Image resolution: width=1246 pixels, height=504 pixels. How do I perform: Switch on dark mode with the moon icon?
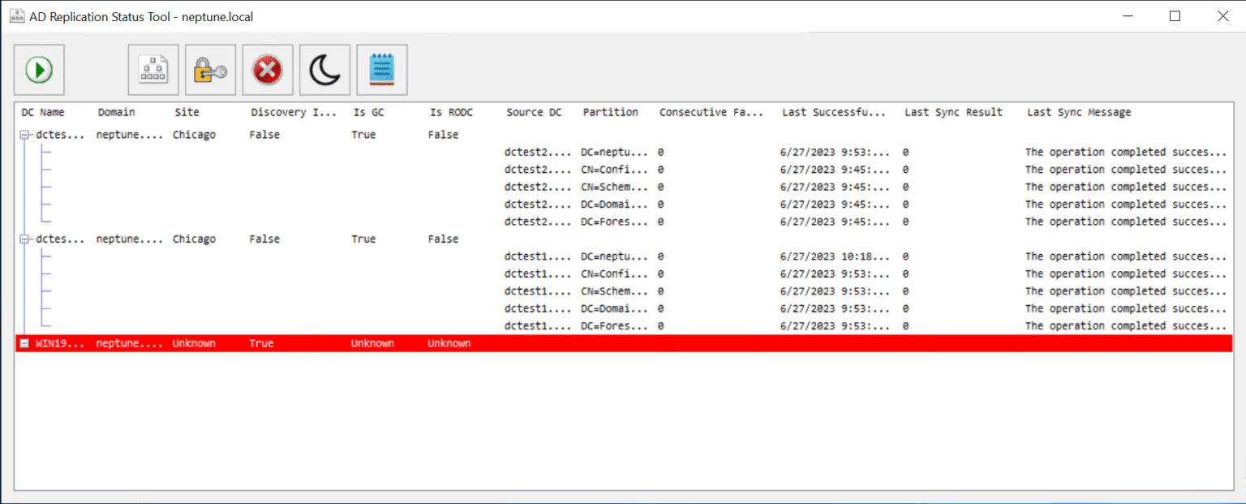tap(324, 71)
